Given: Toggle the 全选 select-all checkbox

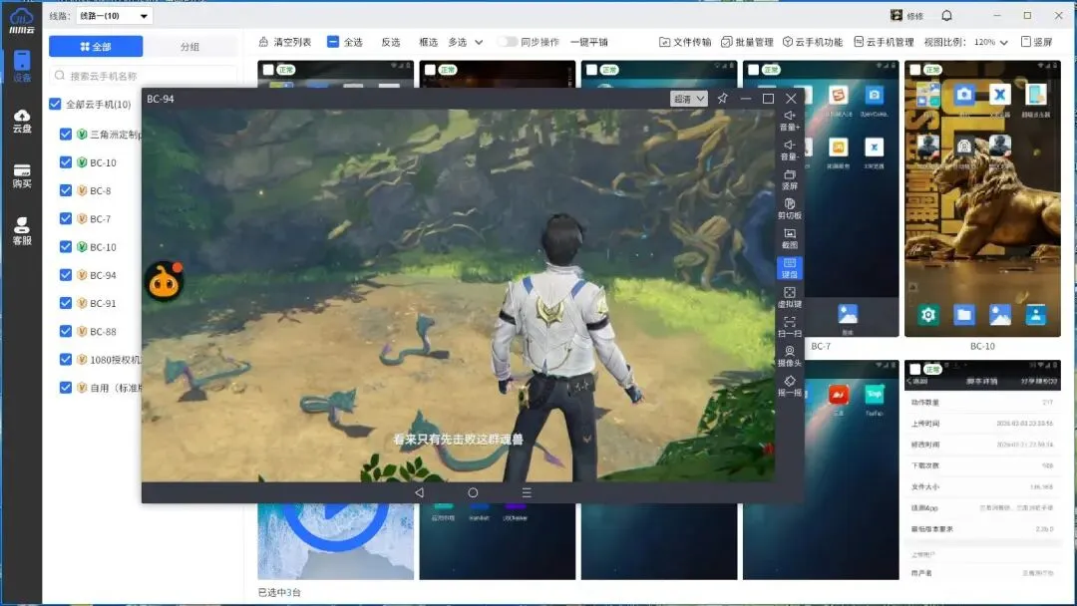Looking at the screenshot, I should point(332,42).
